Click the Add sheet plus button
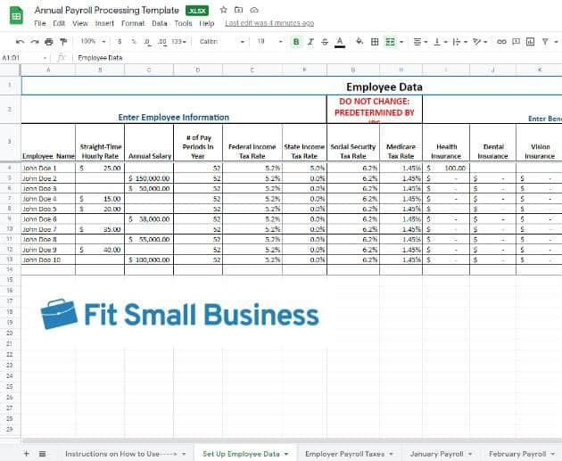Screen dimensions: 562x461 click(x=26, y=454)
